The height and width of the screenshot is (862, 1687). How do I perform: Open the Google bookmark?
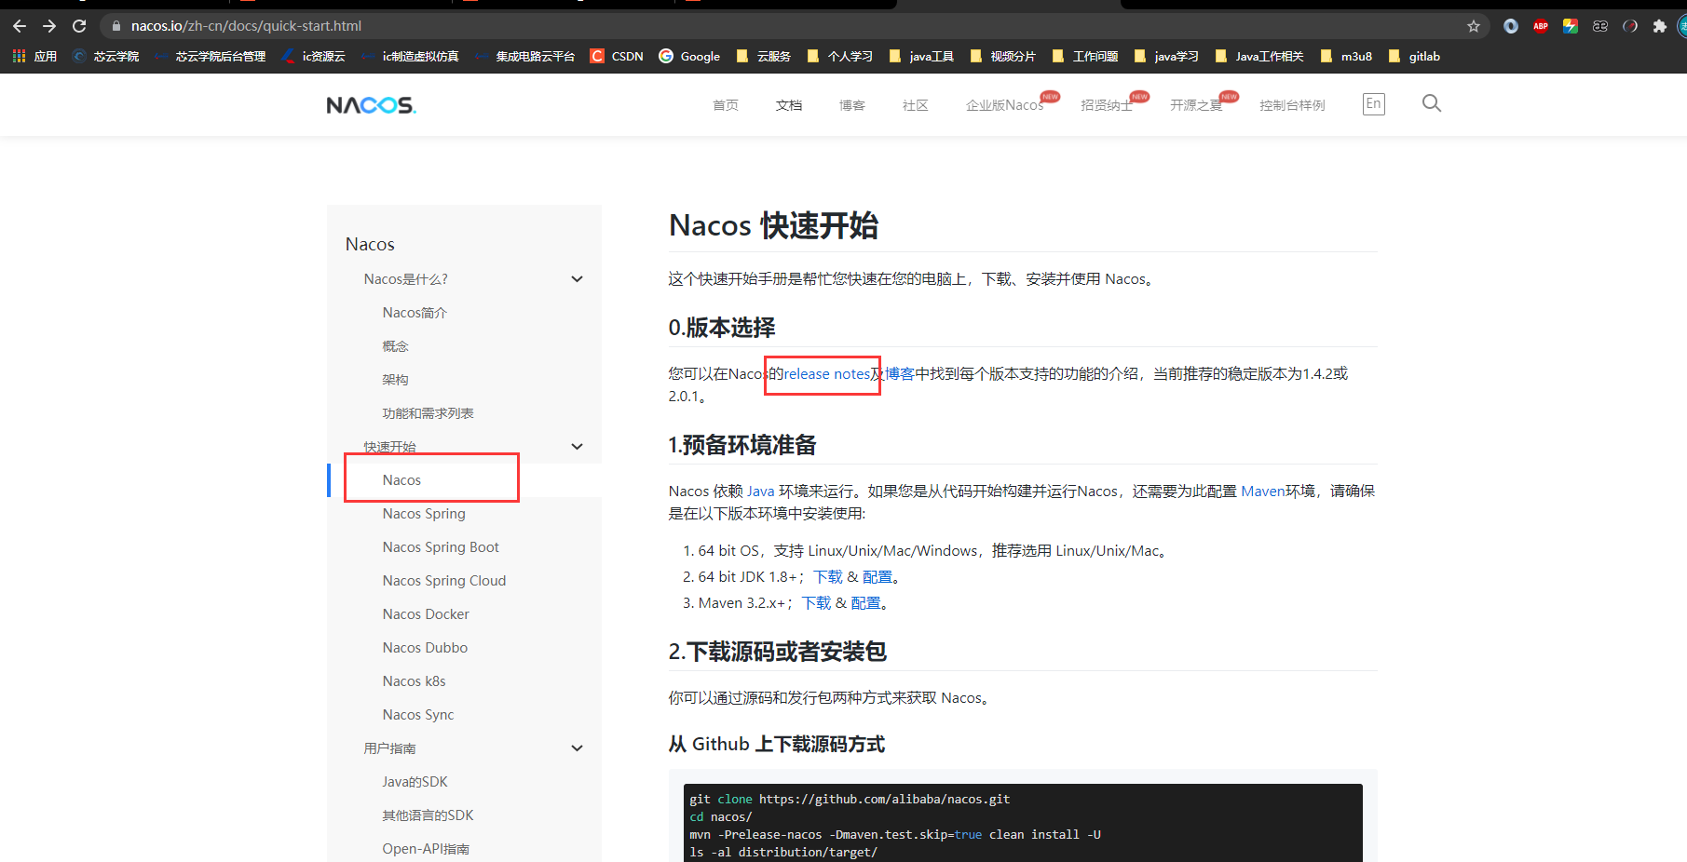pos(689,56)
